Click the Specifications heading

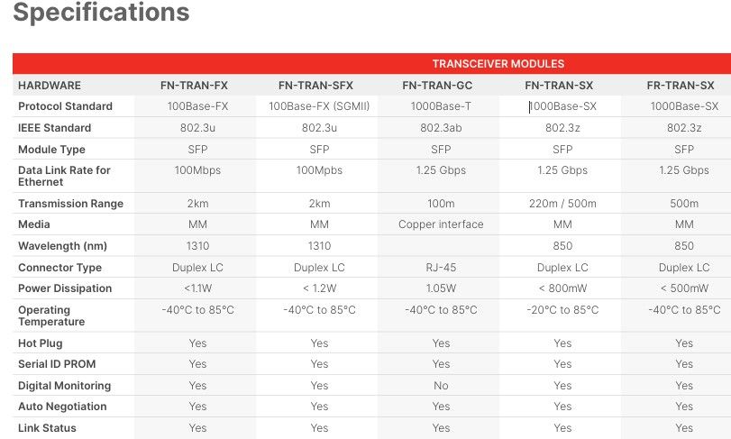click(101, 14)
